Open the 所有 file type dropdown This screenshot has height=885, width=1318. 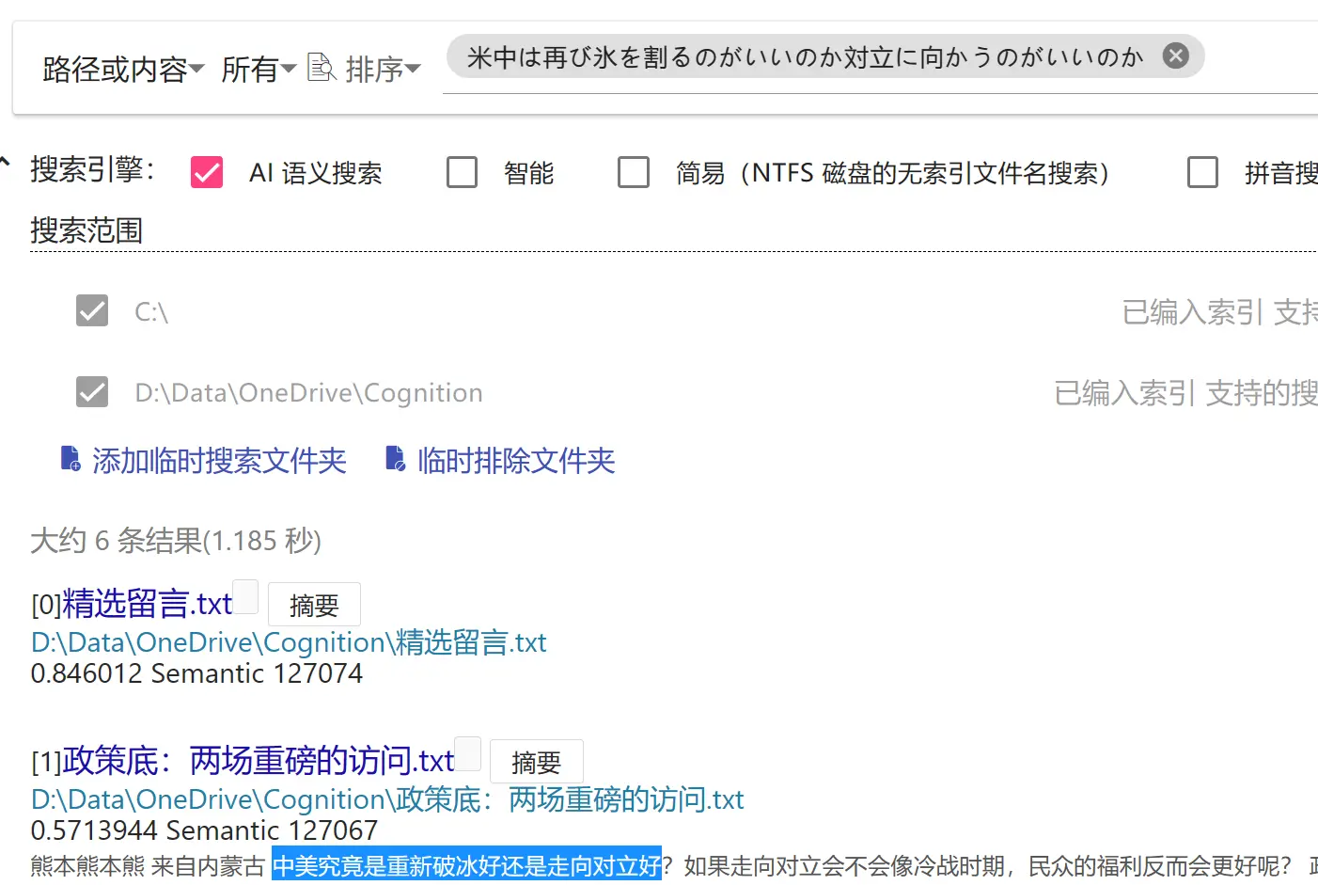point(259,69)
